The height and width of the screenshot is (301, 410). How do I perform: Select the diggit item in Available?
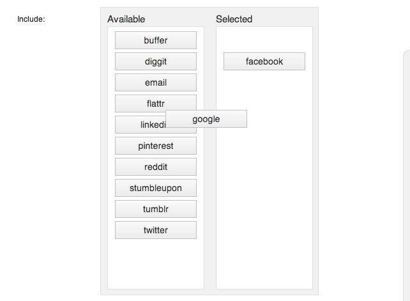[155, 61]
